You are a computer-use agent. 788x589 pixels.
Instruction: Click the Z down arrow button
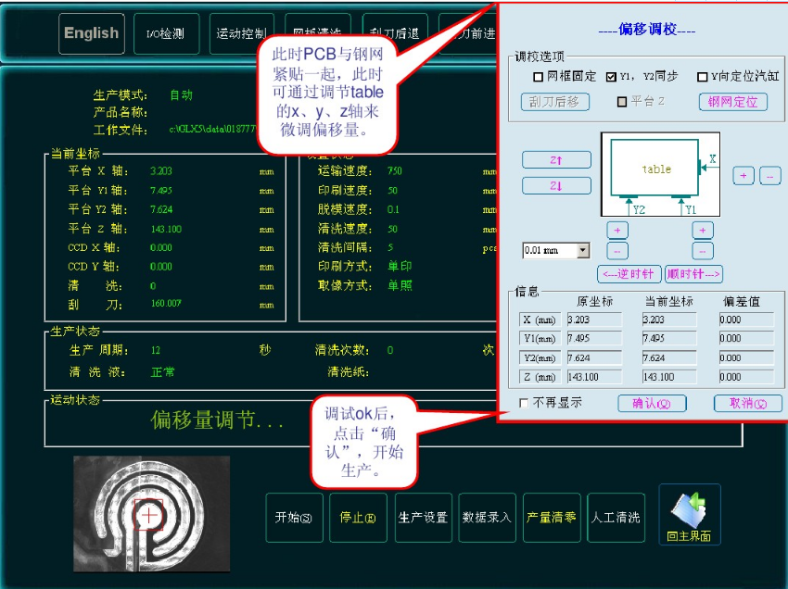pyautogui.click(x=556, y=185)
